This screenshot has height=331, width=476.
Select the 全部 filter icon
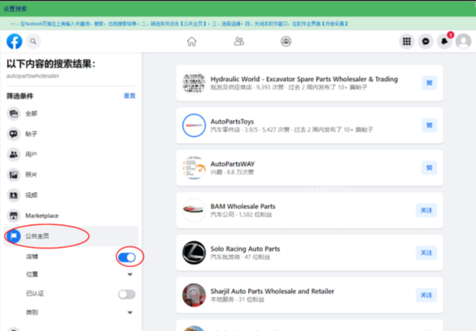pos(13,114)
